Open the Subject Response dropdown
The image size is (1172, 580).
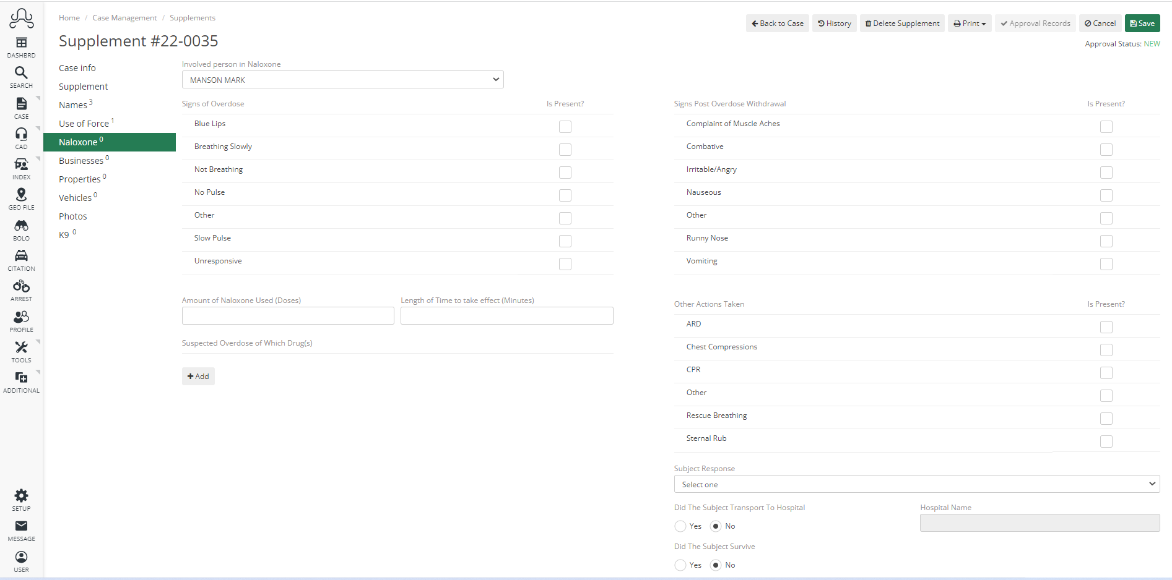916,484
